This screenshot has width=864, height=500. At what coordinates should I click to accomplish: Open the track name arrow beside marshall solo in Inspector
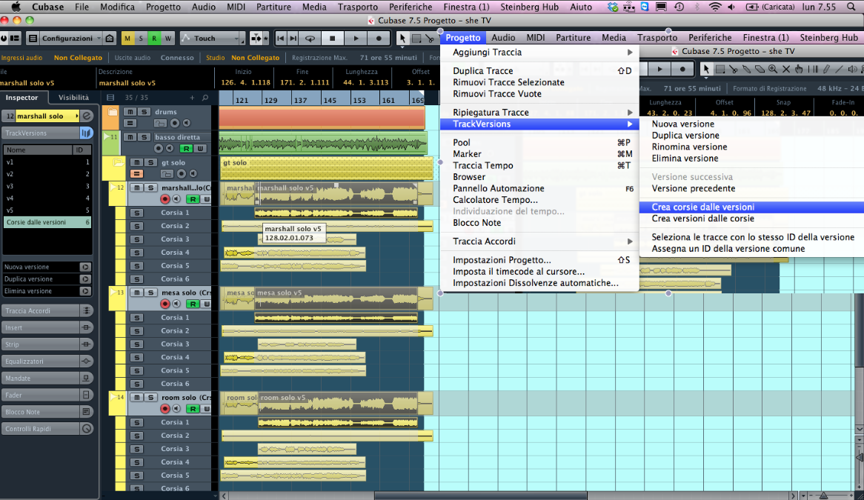pos(76,116)
